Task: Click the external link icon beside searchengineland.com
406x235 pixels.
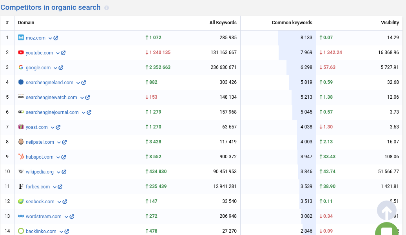Action: 83,83
